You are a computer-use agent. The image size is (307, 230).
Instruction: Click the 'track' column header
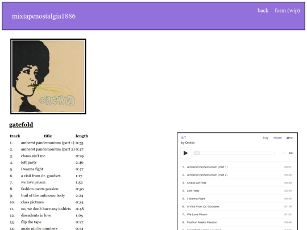click(15, 136)
